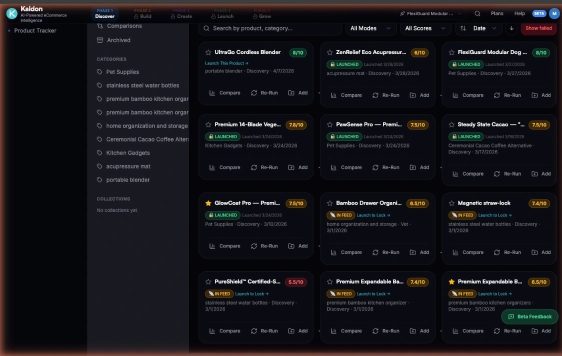Click Add icon on Premium 14-Blade Vege card
The width and height of the screenshot is (562, 356).
tap(291, 167)
